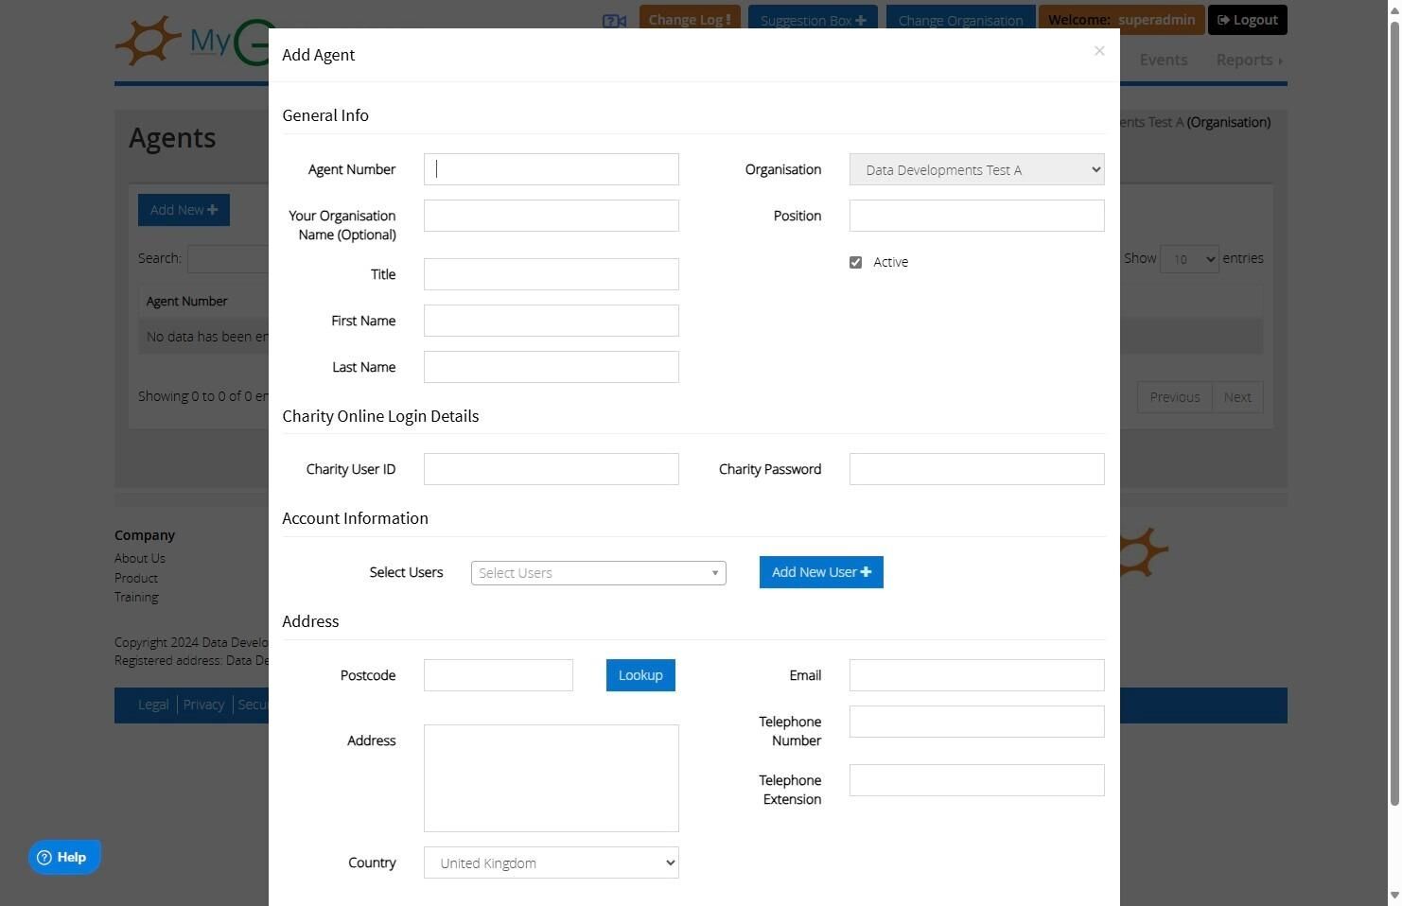
Task: Open the Organisation dropdown
Action: click(976, 169)
